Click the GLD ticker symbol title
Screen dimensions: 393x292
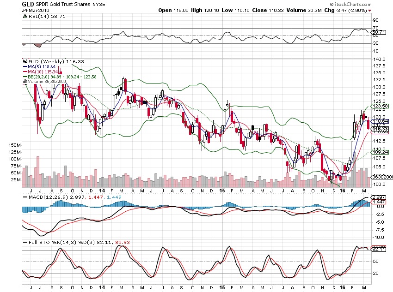click(x=27, y=4)
